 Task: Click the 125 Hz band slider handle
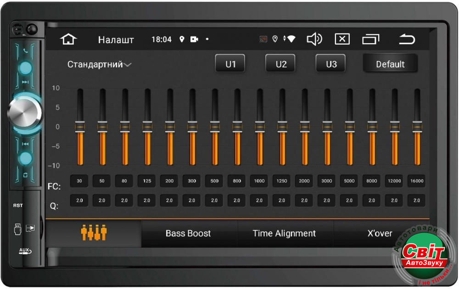tap(147, 126)
